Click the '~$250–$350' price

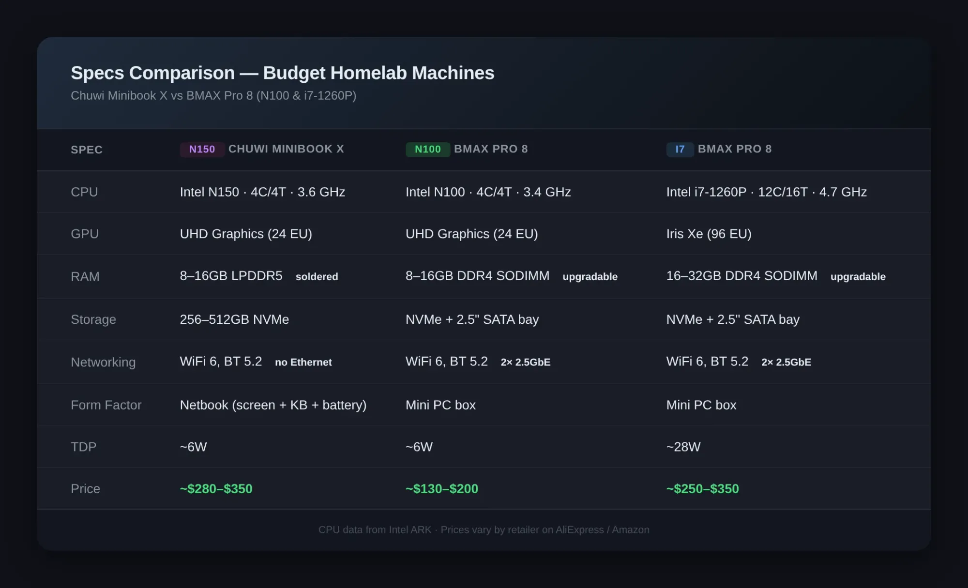coord(703,489)
